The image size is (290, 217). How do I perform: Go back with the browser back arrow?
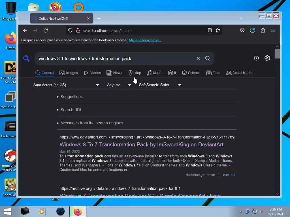tap(25, 31)
